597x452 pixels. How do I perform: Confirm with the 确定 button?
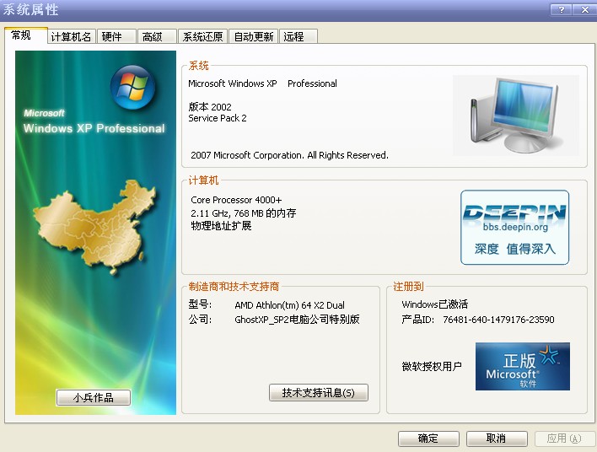tap(428, 439)
